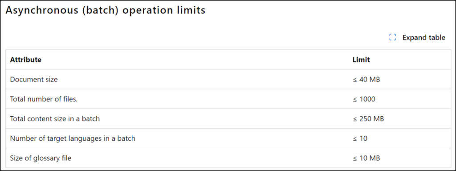The height and width of the screenshot is (171, 456).
Task: Click the Limit column header
Action: [x=361, y=60]
